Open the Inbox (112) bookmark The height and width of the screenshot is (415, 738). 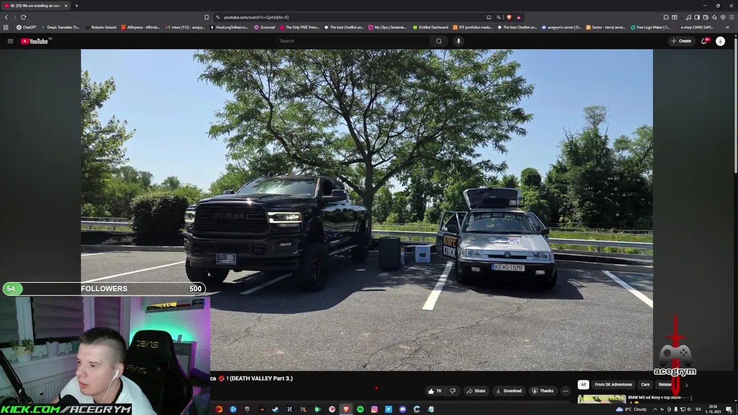point(185,27)
